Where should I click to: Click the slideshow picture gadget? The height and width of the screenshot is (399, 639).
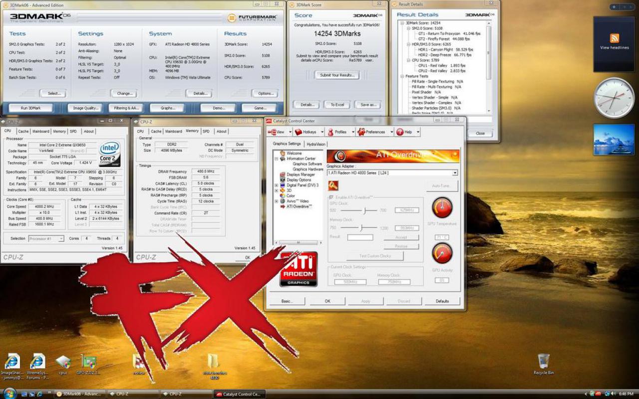(614, 140)
